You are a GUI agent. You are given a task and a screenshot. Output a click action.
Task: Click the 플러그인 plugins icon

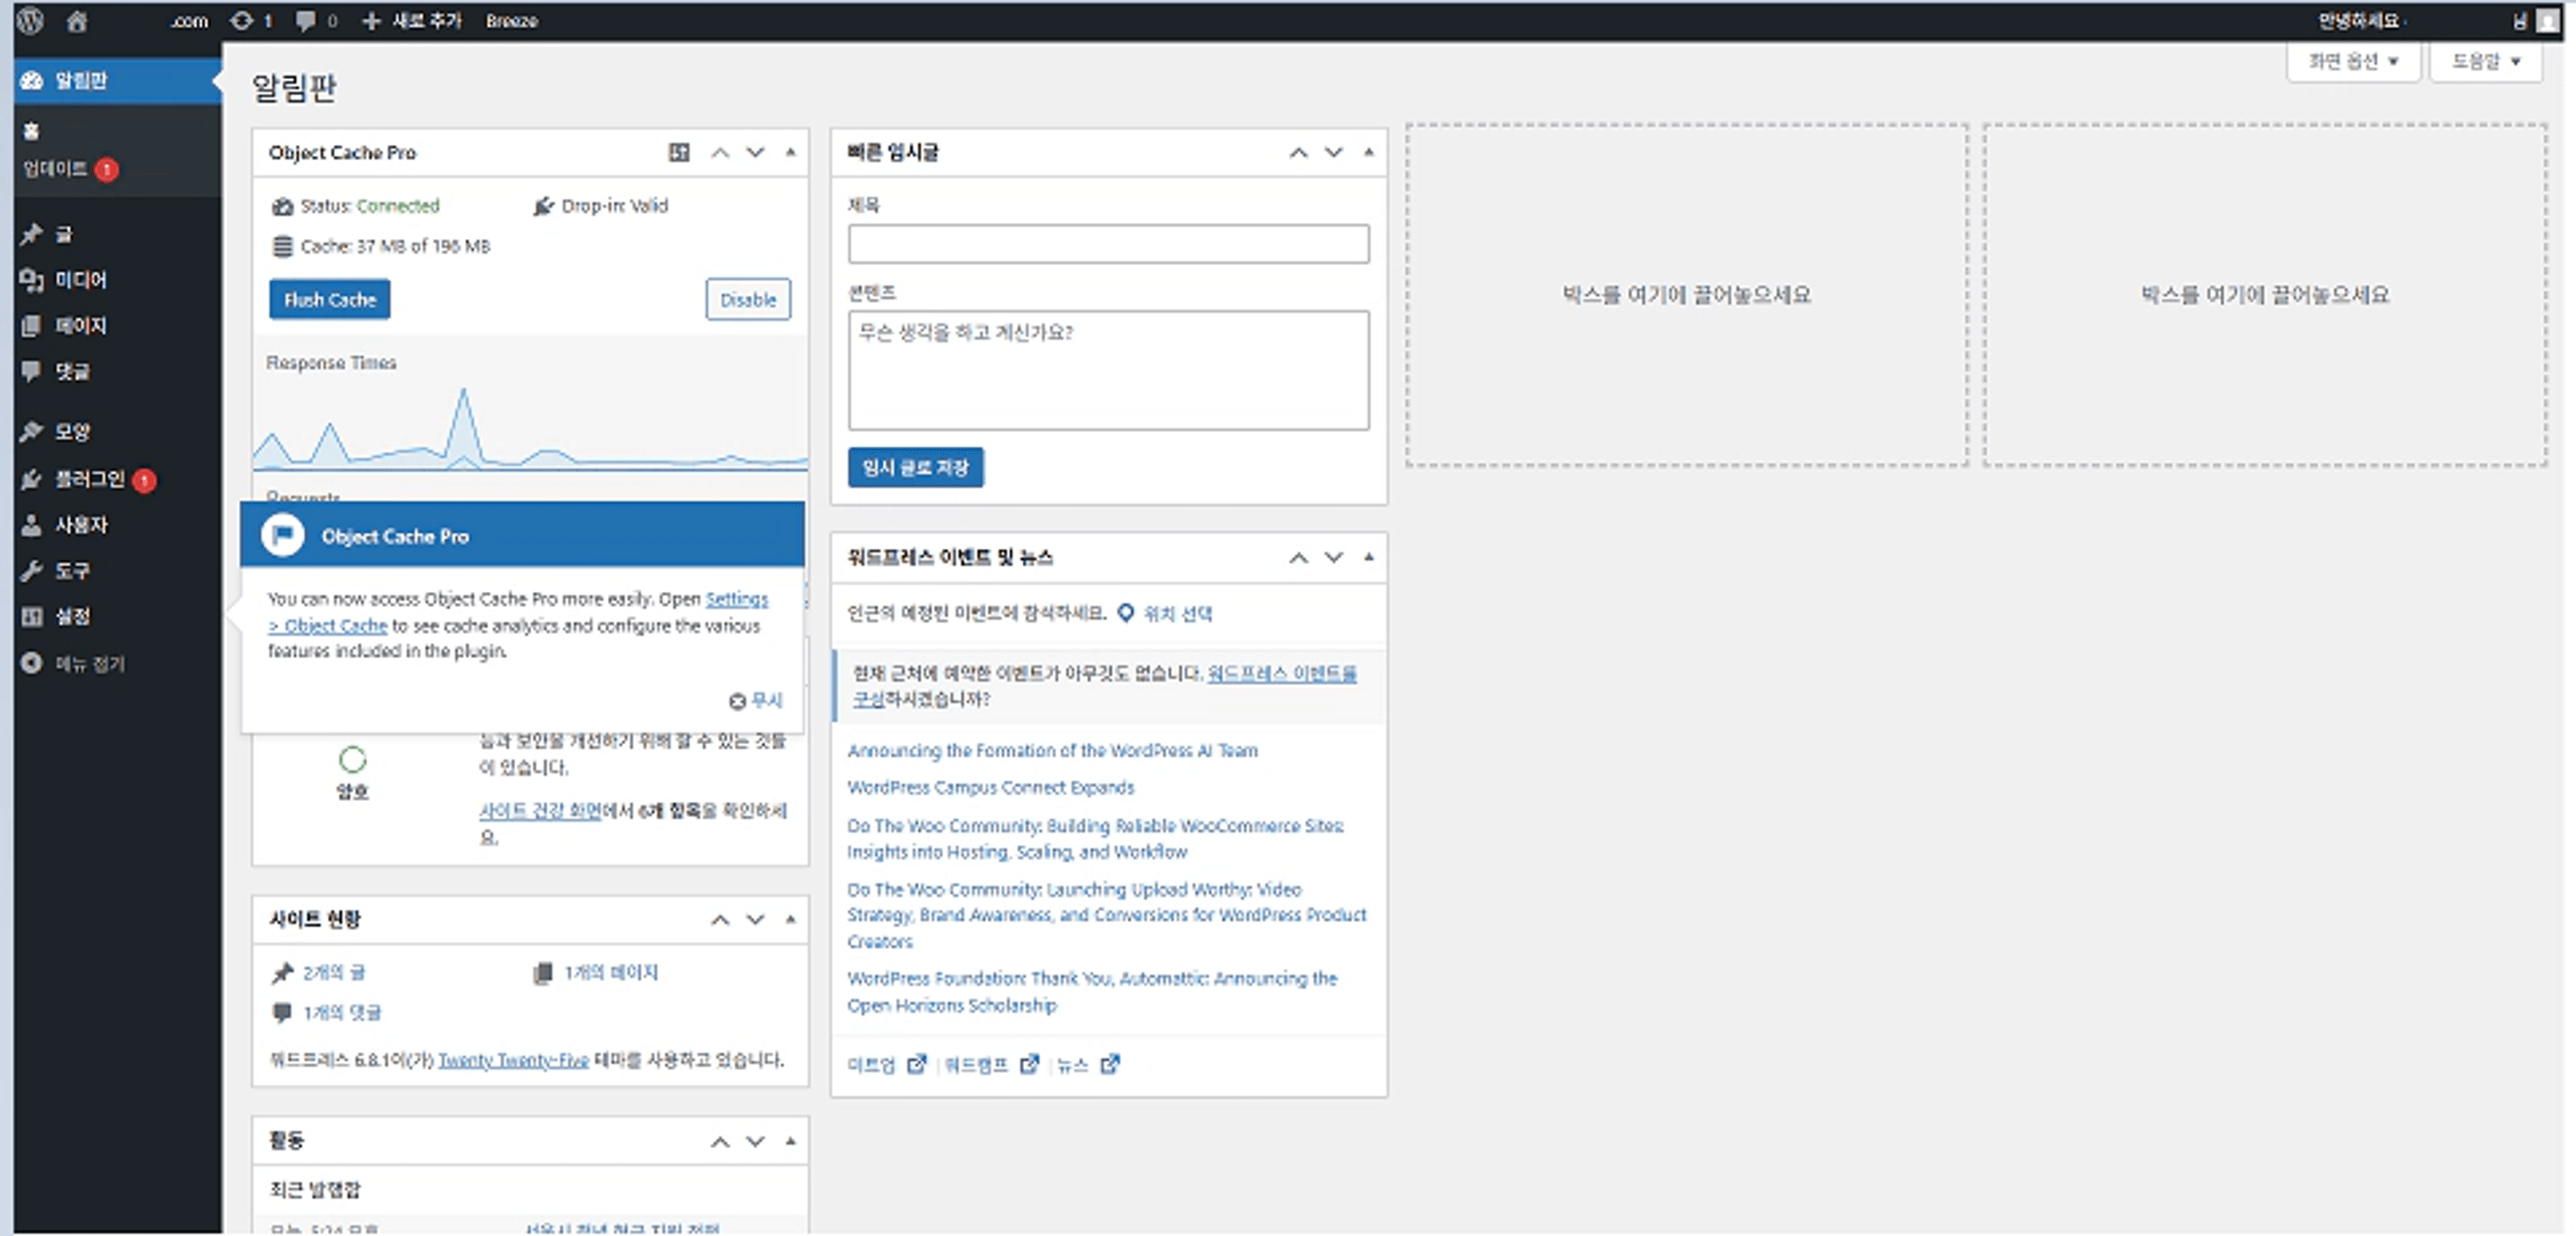point(32,479)
